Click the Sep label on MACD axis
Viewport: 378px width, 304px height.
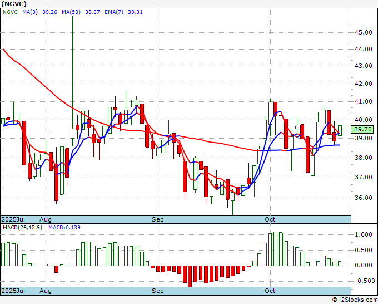[158, 291]
